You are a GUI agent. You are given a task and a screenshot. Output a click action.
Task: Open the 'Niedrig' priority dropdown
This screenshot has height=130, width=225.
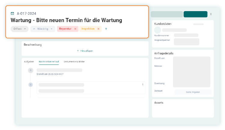(43, 29)
